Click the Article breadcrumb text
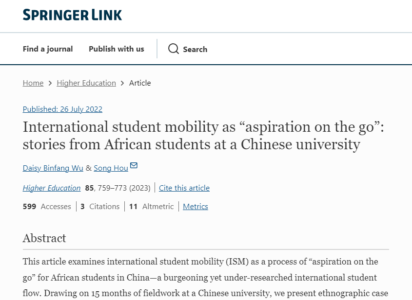Screen dimensions: 412x300 pos(140,83)
